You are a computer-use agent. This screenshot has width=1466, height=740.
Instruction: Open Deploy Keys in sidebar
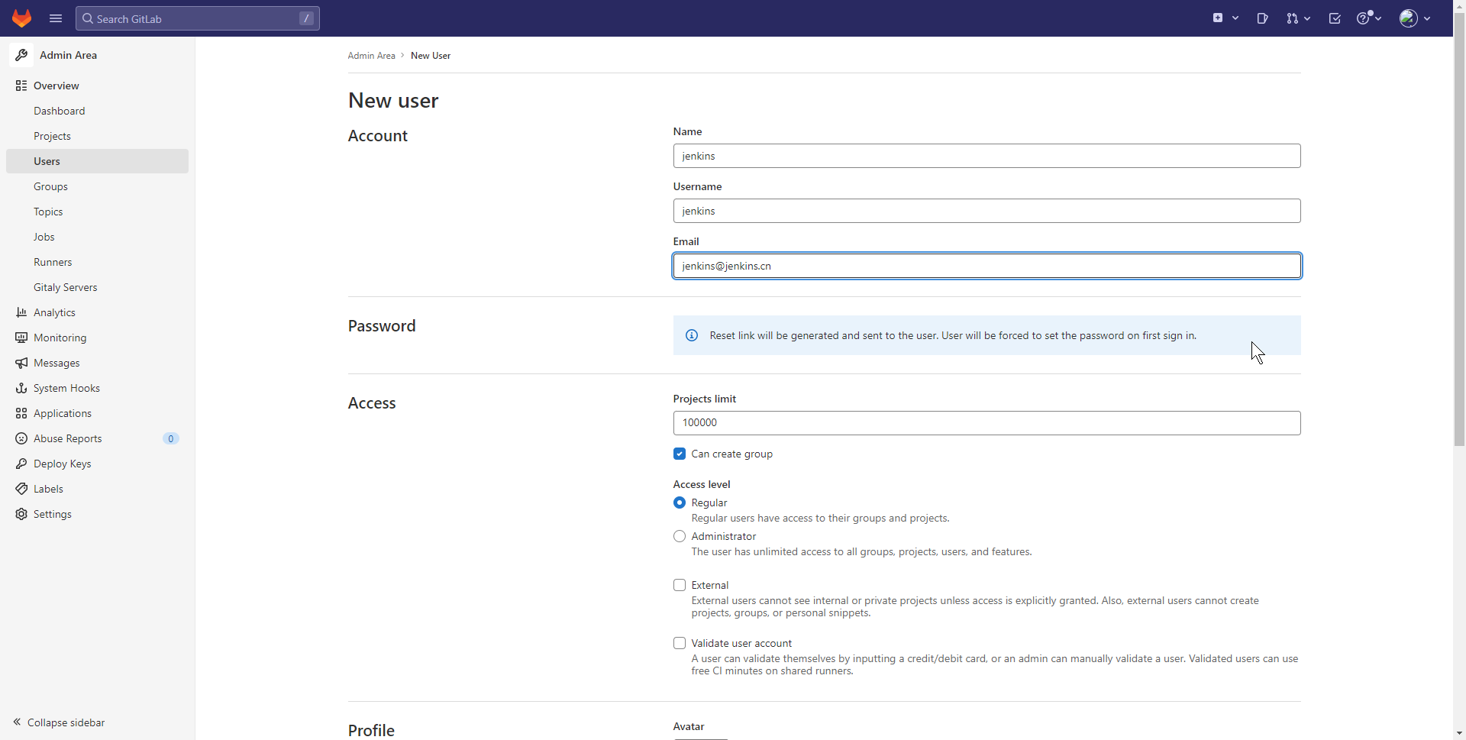(x=62, y=464)
